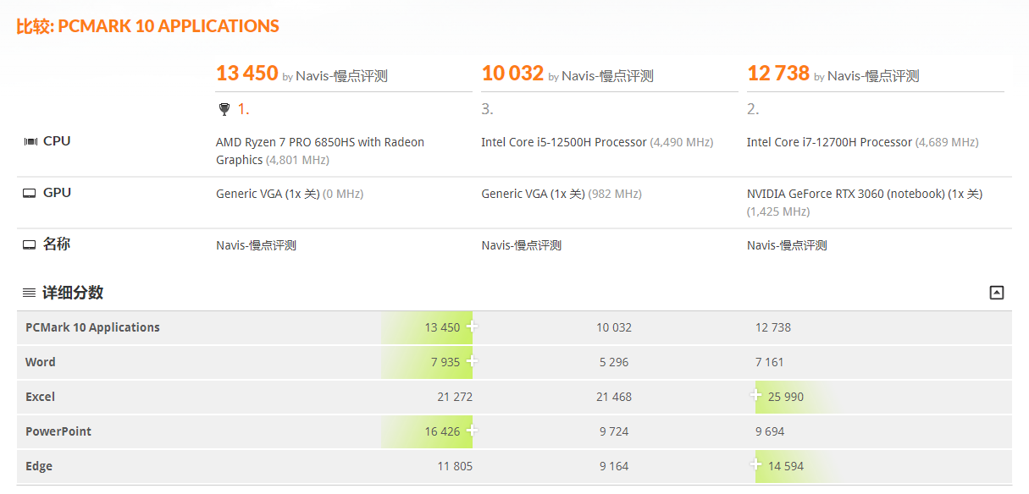Click the Word row label
The width and height of the screenshot is (1029, 494).
point(41,362)
